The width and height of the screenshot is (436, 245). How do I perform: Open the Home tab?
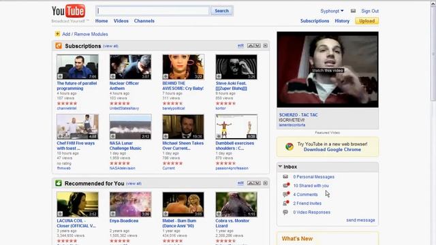(102, 21)
